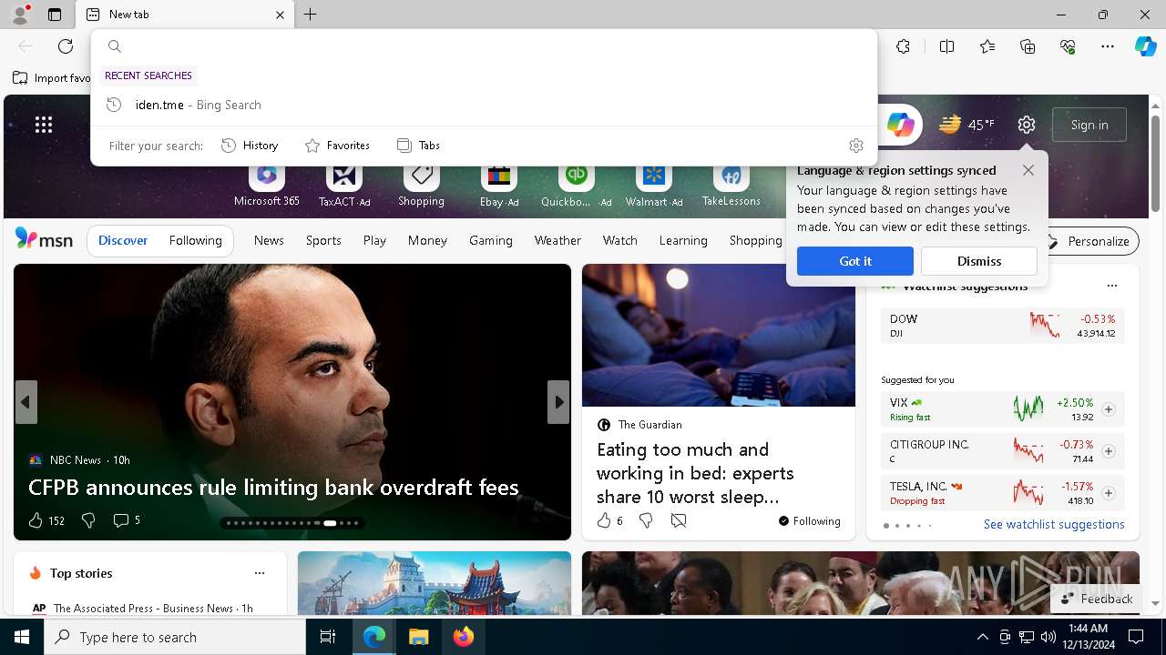The image size is (1166, 655).
Task: Open page settings gear icon
Action: pos(1027,125)
